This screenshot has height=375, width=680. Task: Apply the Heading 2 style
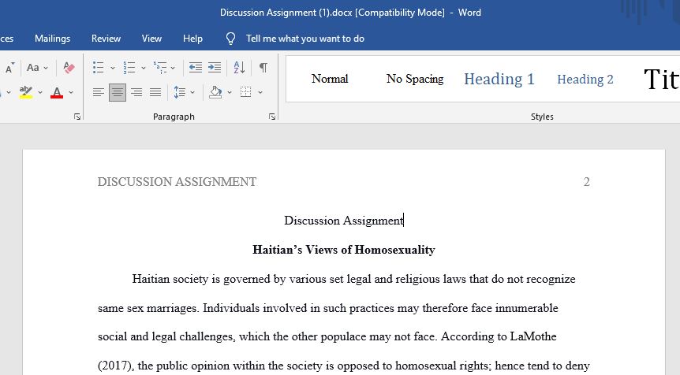(x=585, y=79)
